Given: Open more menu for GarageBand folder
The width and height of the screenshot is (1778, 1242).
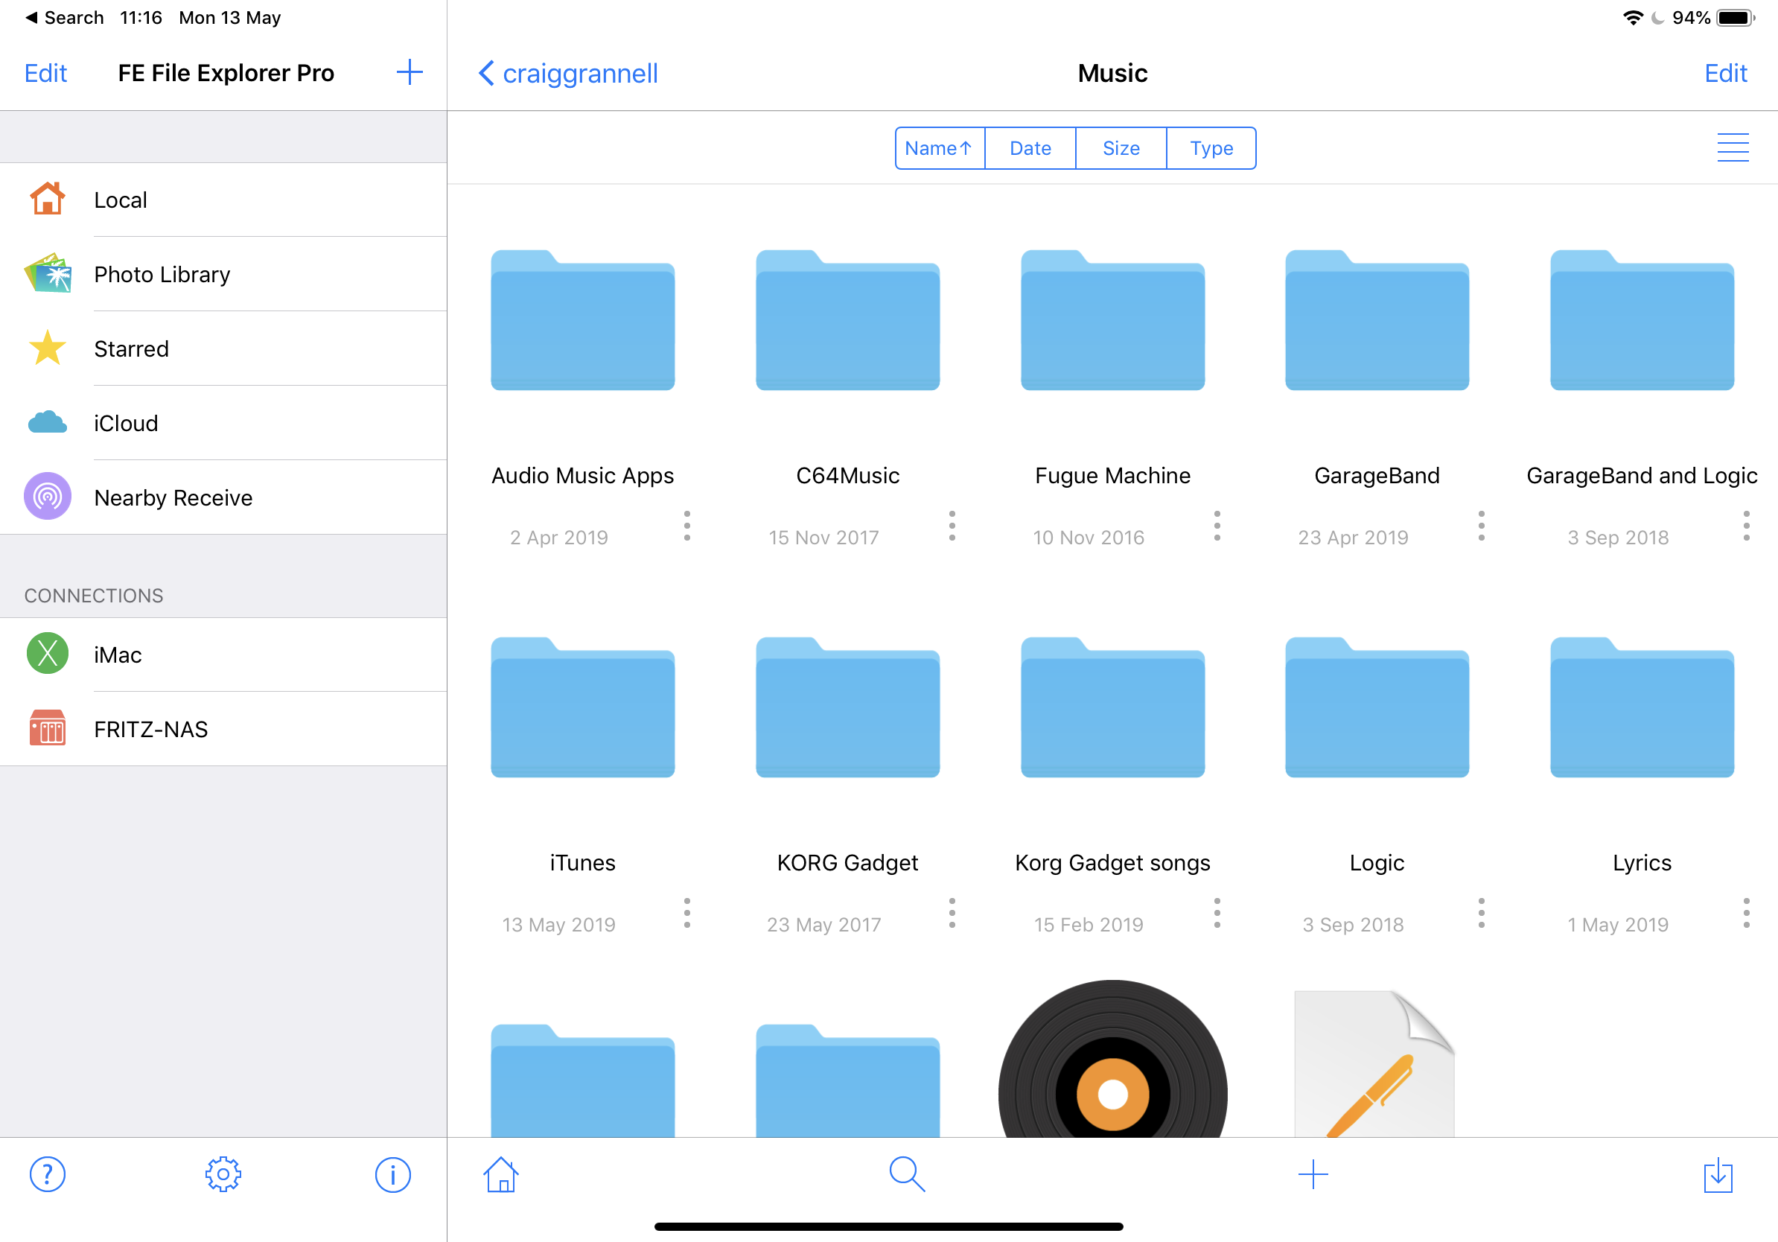Looking at the screenshot, I should pos(1482,526).
